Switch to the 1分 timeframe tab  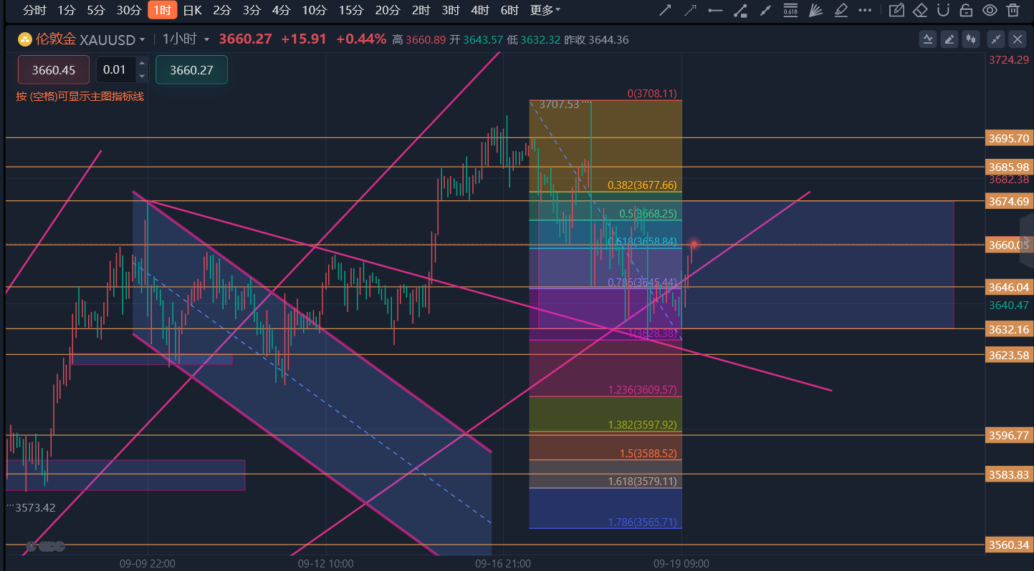[x=66, y=10]
